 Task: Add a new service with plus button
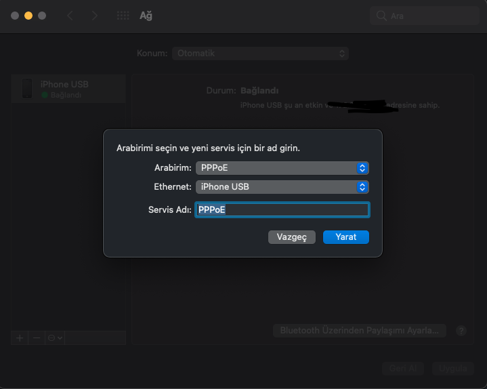point(20,337)
